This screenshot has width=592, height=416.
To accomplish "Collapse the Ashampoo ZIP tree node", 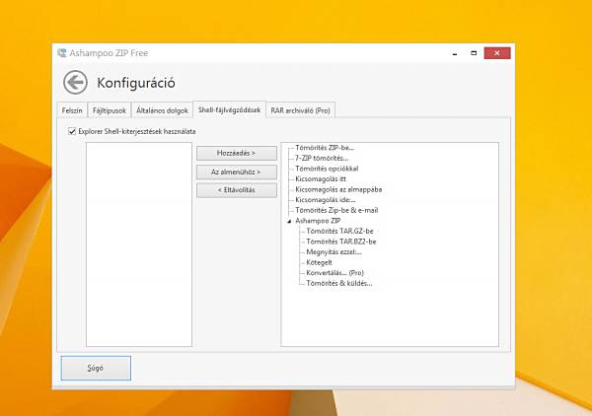I will 289,221.
